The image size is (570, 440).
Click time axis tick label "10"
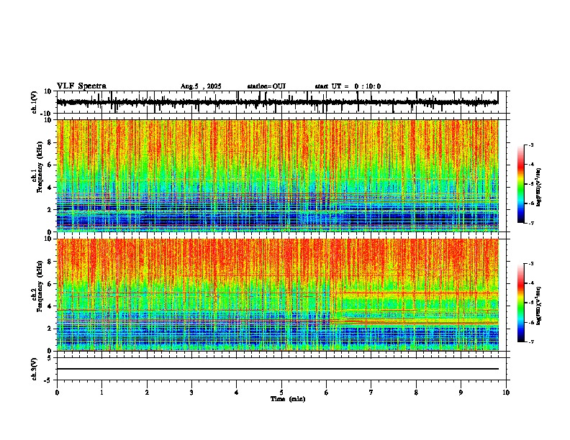[506, 393]
